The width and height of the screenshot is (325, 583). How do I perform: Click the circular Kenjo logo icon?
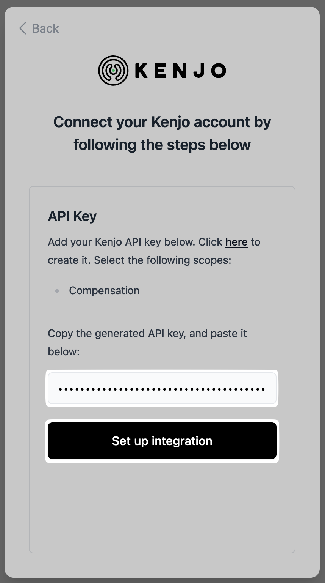113,71
